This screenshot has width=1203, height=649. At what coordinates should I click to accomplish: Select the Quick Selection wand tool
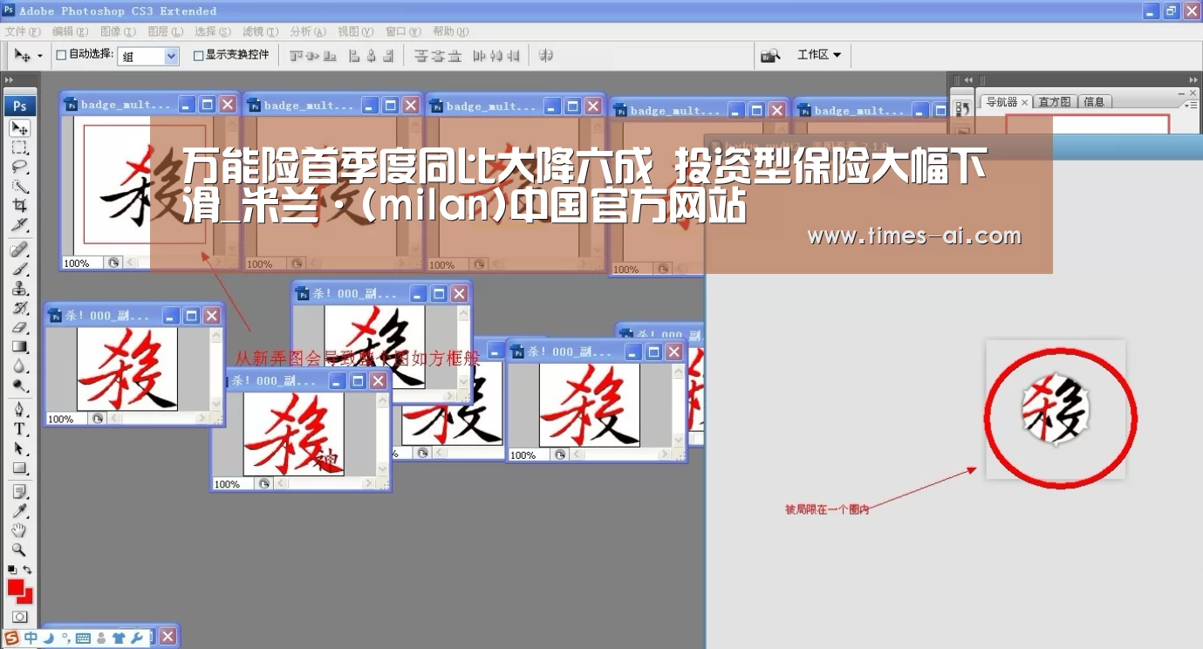click(x=19, y=186)
